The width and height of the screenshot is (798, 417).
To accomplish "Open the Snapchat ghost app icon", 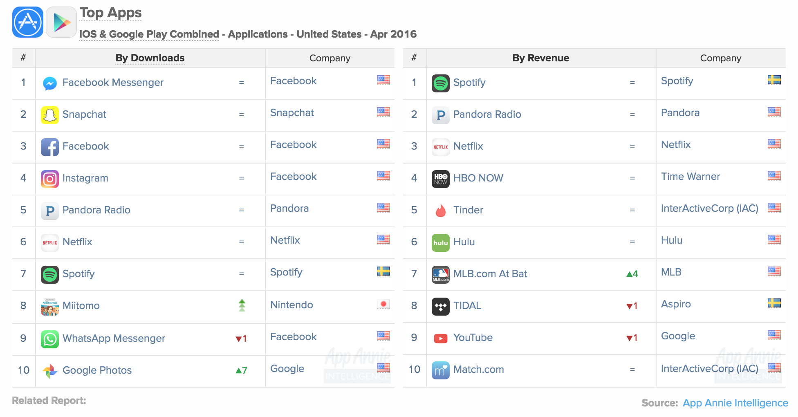I will click(50, 115).
